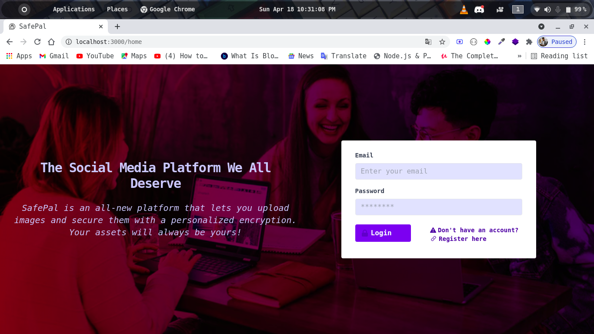The width and height of the screenshot is (594, 334).
Task: Open a new browser tab
Action: pyautogui.click(x=117, y=27)
